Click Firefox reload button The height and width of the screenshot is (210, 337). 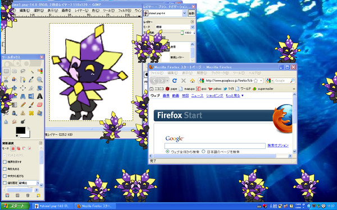pos(175,81)
